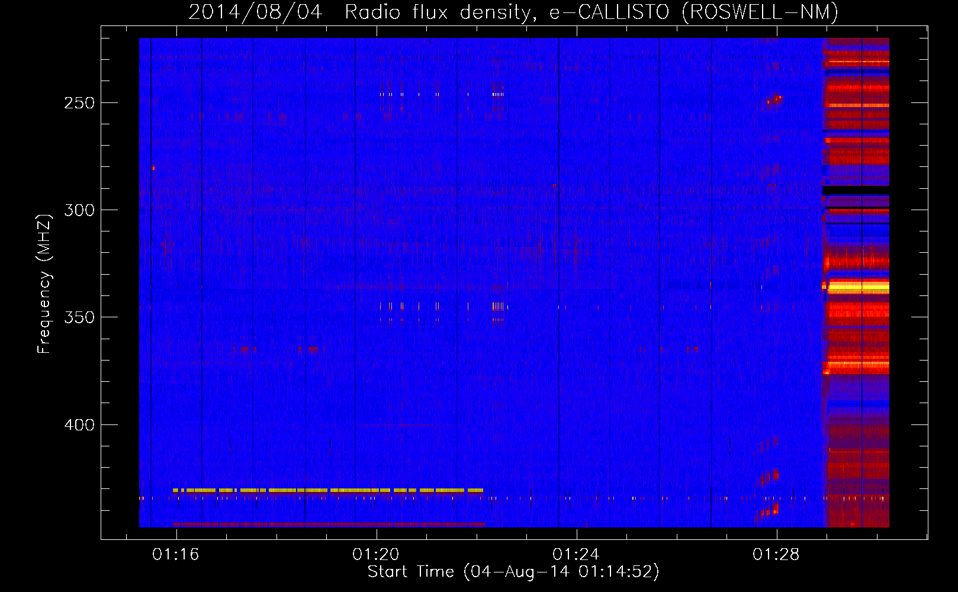Click the 01:28 time tick label

coord(776,555)
